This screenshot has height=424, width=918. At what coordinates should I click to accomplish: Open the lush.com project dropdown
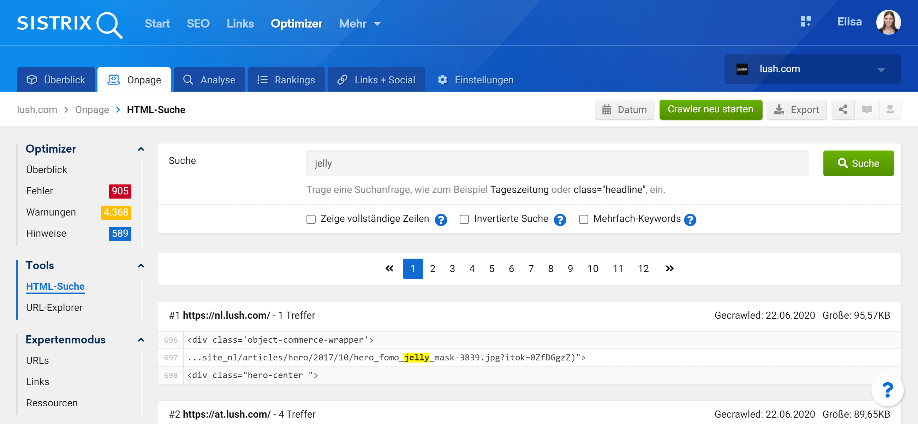[812, 69]
